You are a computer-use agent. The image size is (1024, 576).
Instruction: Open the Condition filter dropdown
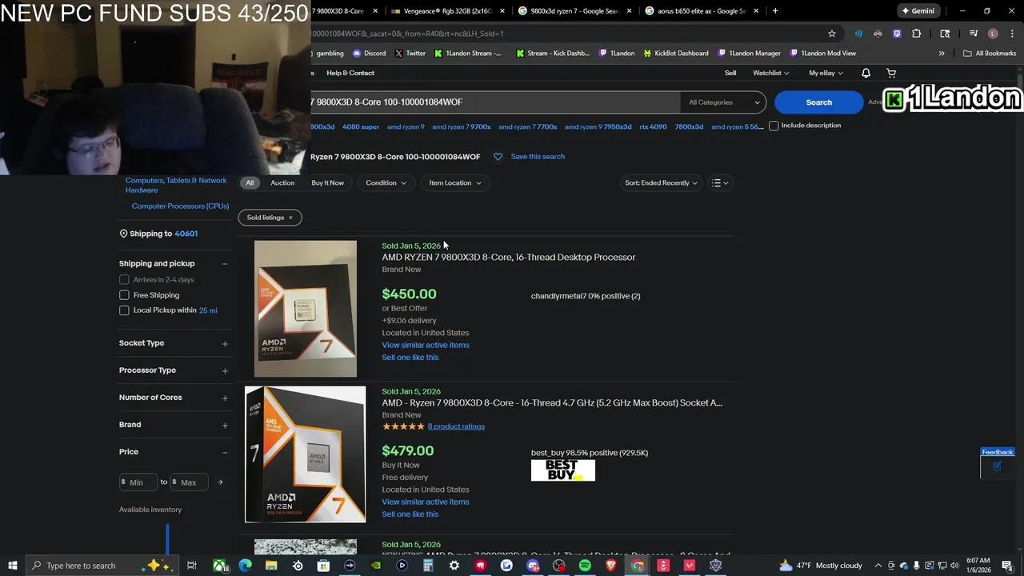tap(386, 183)
